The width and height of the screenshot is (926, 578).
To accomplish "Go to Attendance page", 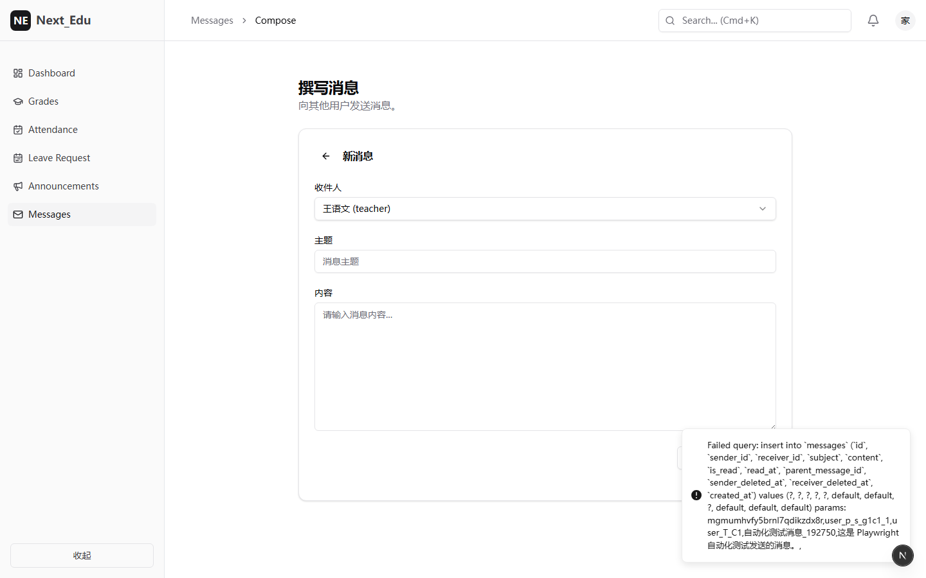I will click(82, 130).
